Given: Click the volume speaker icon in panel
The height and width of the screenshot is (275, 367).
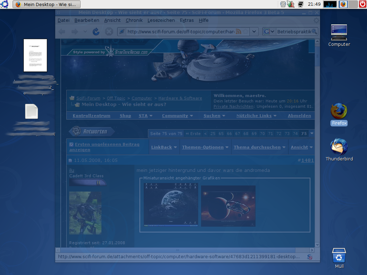Looking at the screenshot, I should coord(283,4).
